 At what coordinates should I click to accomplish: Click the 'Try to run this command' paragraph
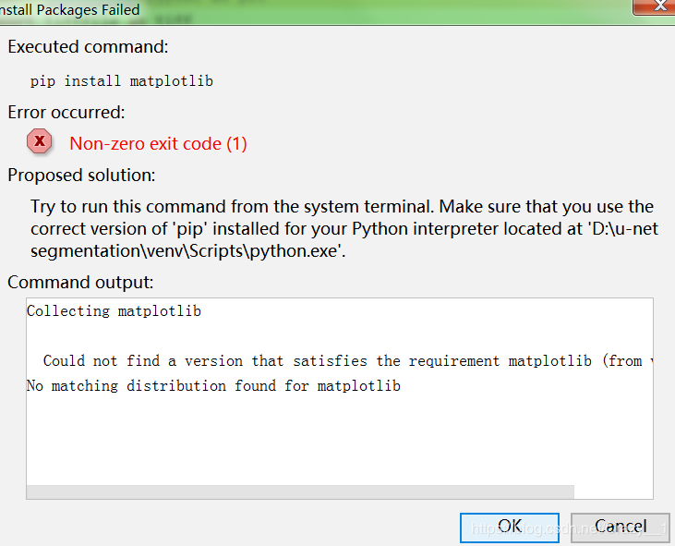tap(342, 206)
